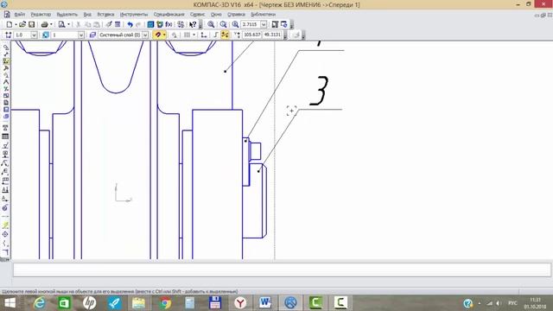Expand the Snaps magnet dropdown arrow

[x=164, y=35]
